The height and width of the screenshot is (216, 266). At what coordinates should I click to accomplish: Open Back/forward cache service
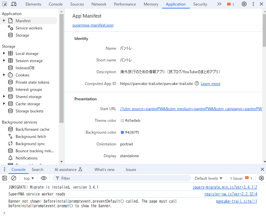pos(32,129)
